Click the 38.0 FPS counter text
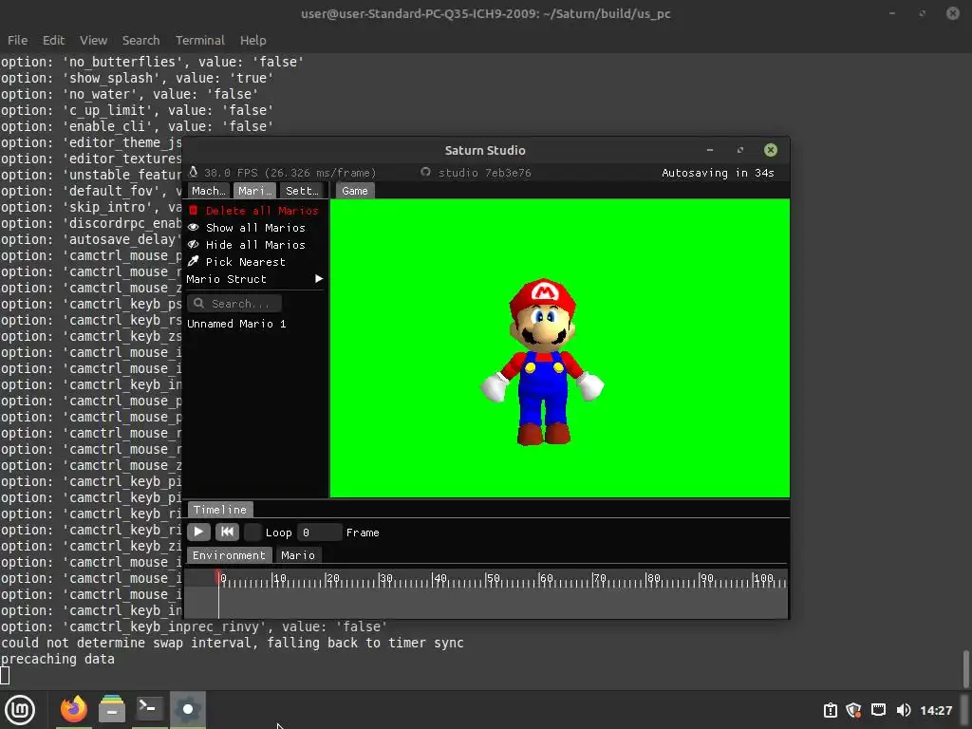The image size is (972, 729). 290,173
